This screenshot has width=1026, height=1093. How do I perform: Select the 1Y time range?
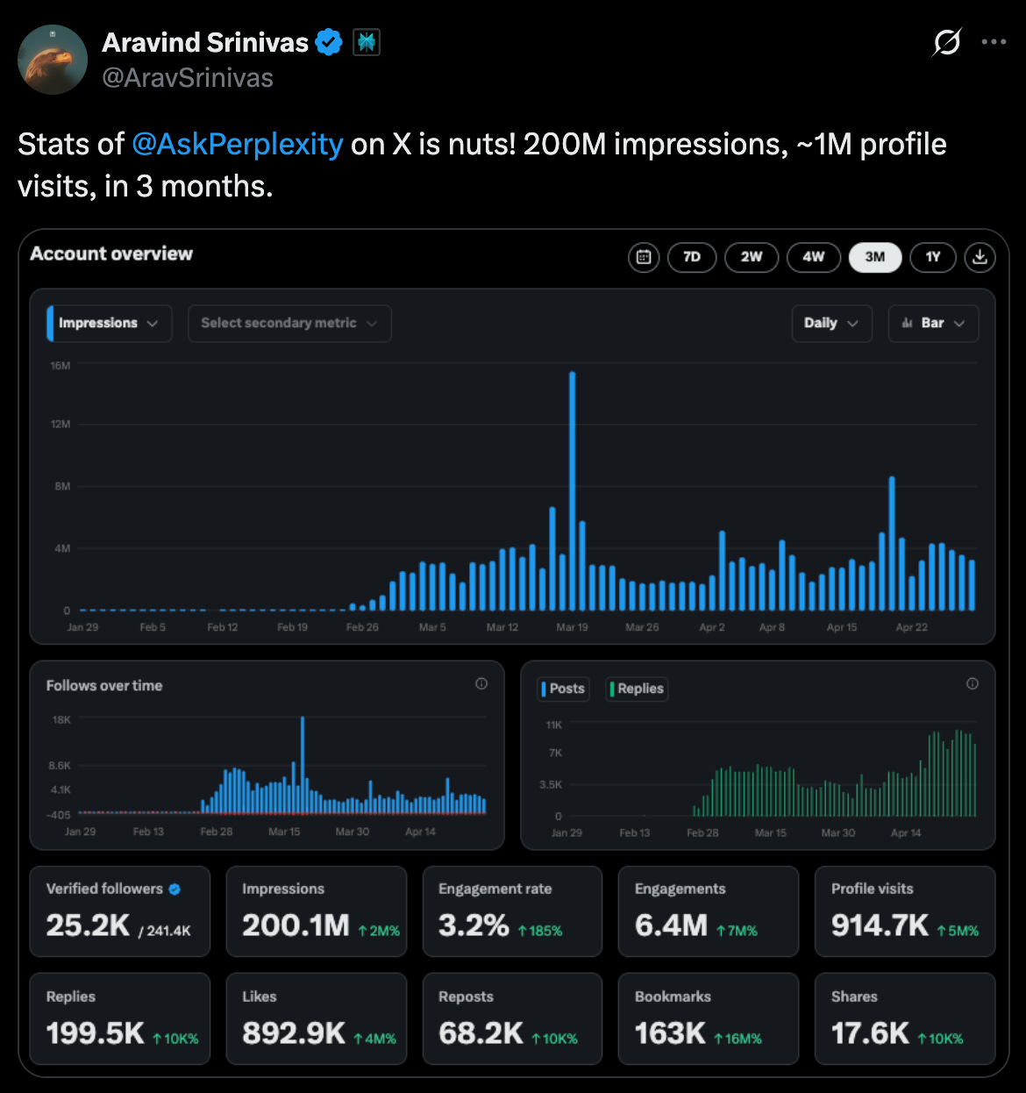(933, 257)
